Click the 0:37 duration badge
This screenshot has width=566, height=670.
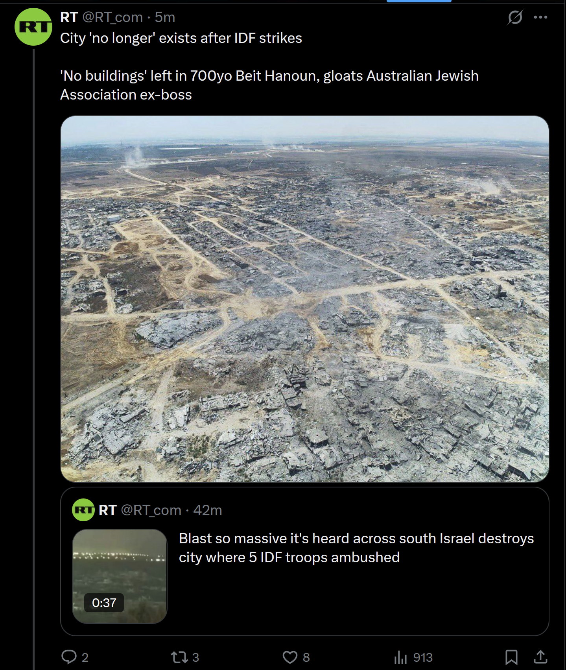coord(104,603)
